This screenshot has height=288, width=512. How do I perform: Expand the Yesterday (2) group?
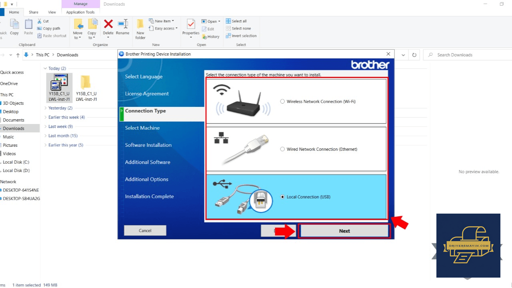tap(45, 108)
